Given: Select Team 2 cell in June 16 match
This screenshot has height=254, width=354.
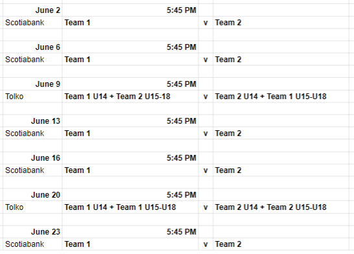Looking at the screenshot, I should click(281, 170).
